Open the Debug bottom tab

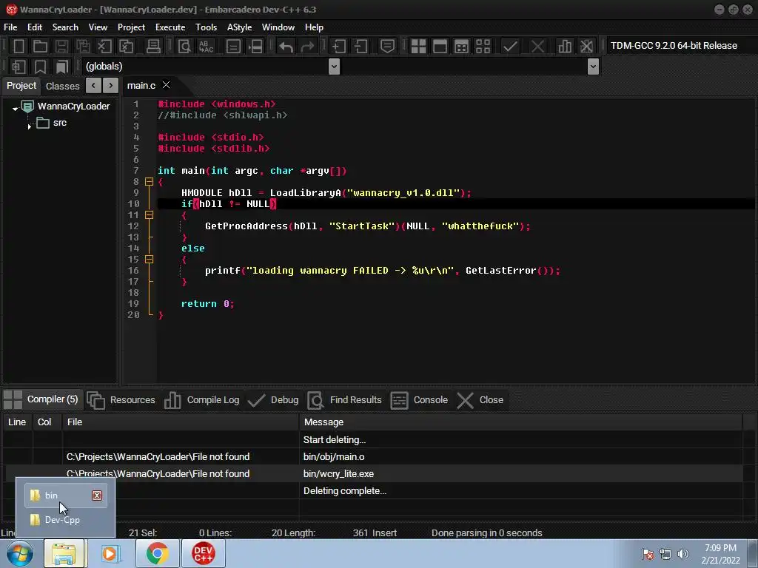point(274,400)
